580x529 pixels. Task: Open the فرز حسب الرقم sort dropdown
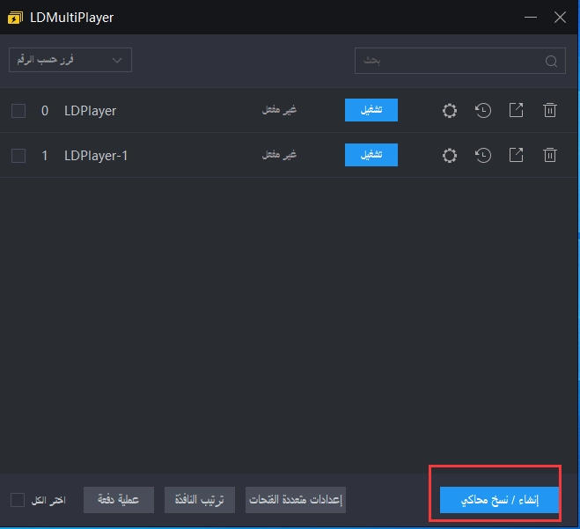click(x=70, y=60)
